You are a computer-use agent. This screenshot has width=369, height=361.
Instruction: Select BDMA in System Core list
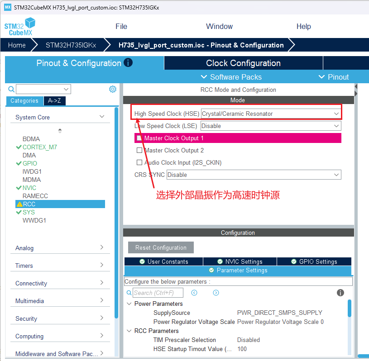click(x=31, y=139)
